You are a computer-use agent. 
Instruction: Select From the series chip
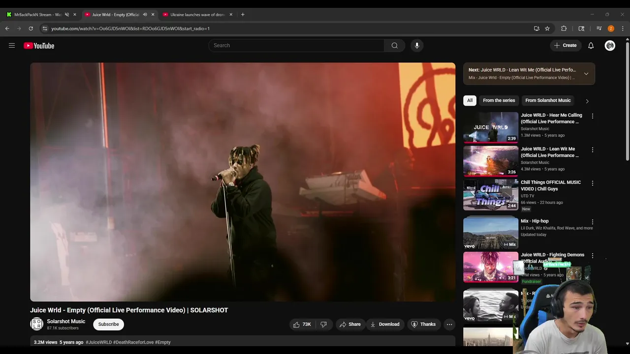(x=499, y=100)
